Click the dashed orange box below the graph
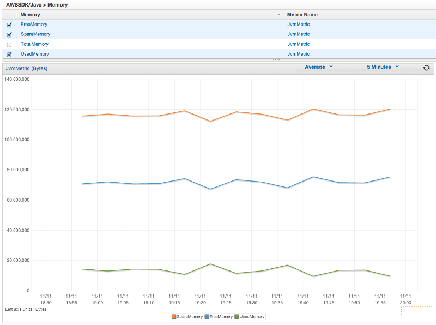The width and height of the screenshot is (436, 325). (x=416, y=311)
